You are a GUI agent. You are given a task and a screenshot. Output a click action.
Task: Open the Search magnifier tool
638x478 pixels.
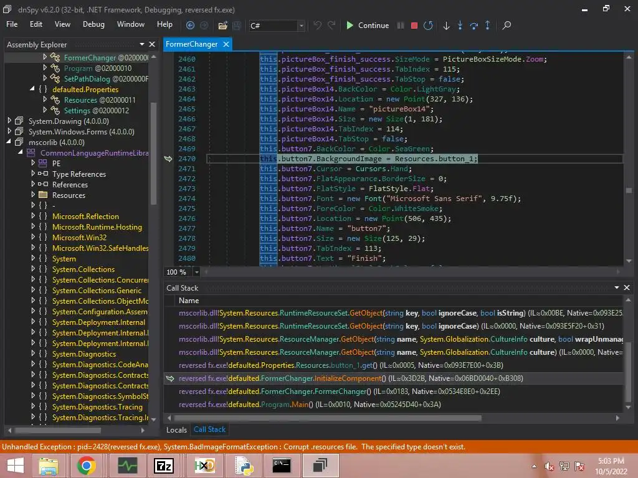507,26
